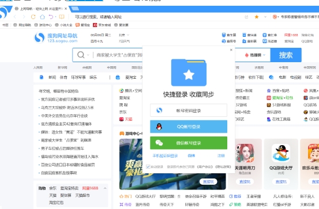Click the 查快递 express icon

pyautogui.click(x=244, y=35)
